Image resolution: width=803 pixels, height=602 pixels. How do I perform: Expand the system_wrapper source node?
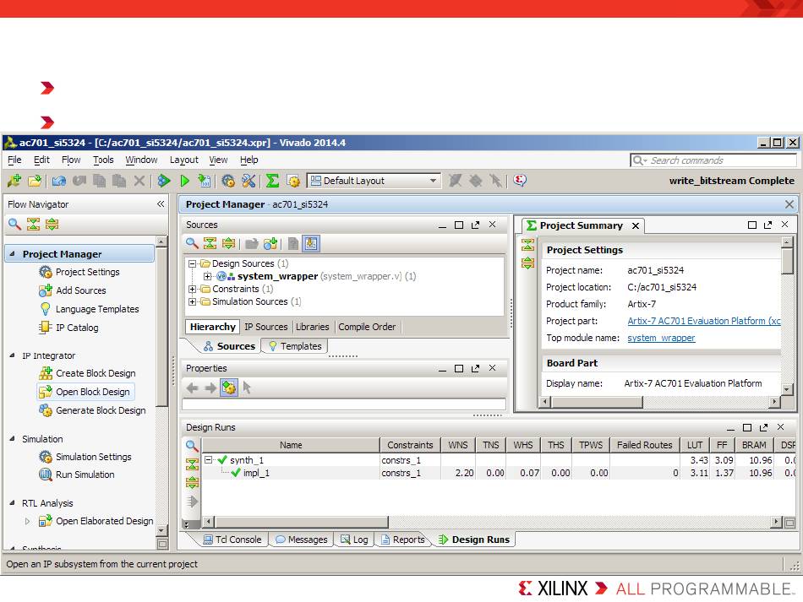coord(207,277)
